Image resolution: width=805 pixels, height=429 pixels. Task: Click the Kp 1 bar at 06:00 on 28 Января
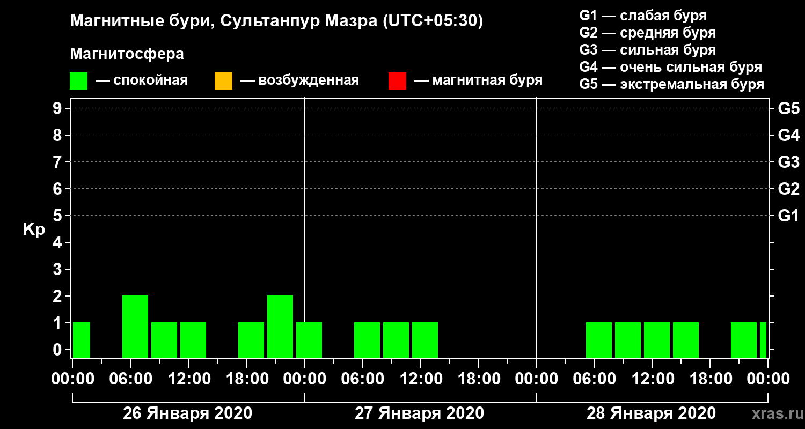click(x=599, y=340)
